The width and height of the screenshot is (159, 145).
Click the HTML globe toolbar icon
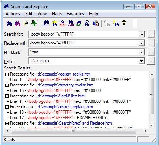96,23
